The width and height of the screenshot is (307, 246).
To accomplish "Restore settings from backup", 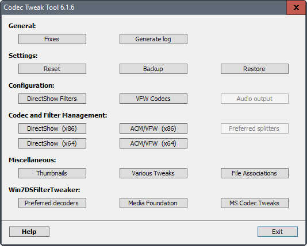I will click(x=255, y=69).
